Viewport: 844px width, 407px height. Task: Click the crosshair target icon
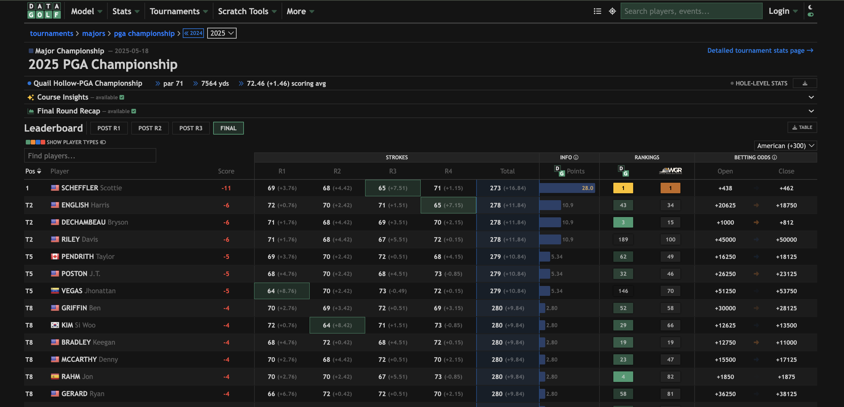coord(612,11)
